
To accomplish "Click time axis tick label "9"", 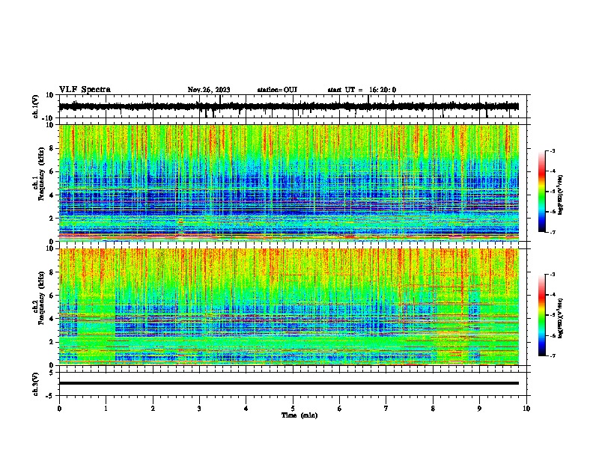I will pos(479,409).
